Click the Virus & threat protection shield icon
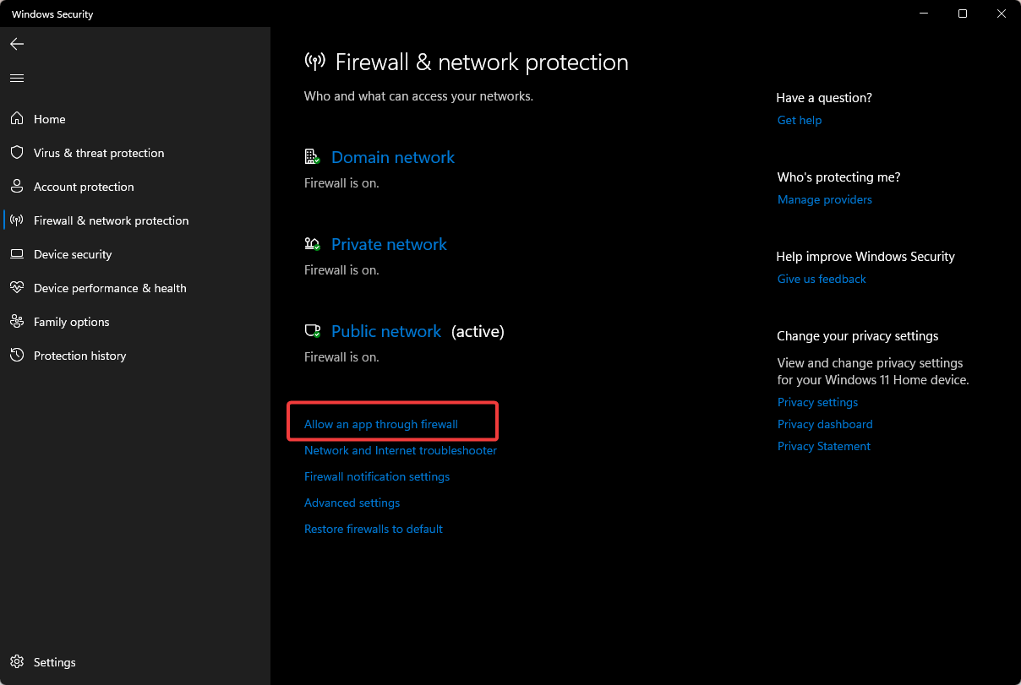 tap(17, 153)
